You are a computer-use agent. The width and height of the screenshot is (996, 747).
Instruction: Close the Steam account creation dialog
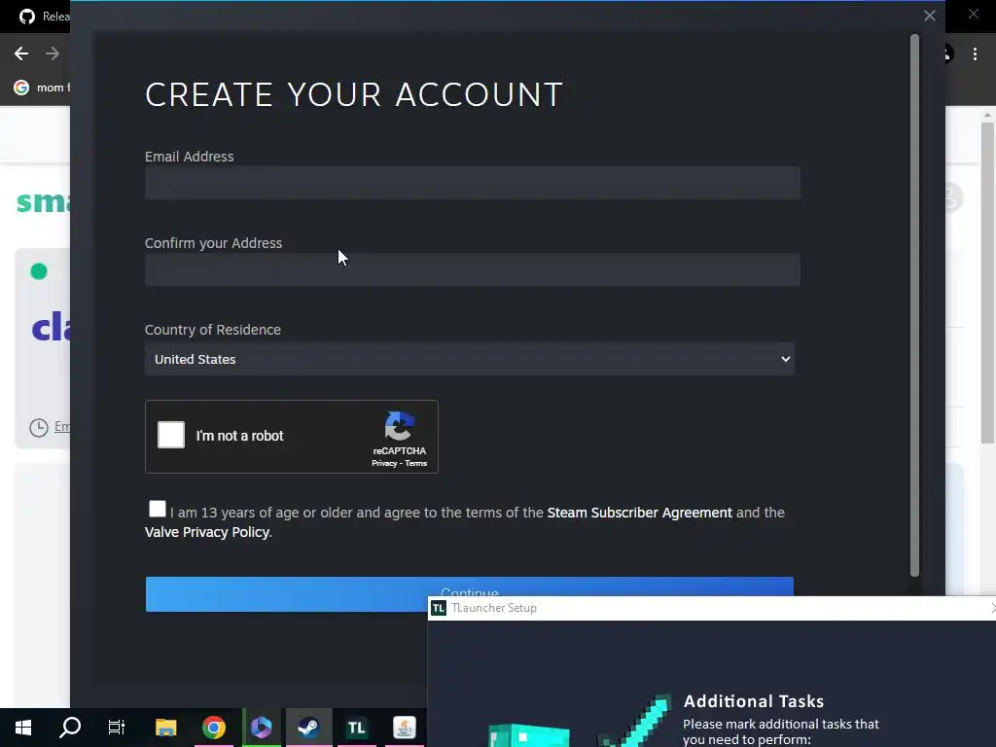point(929,16)
